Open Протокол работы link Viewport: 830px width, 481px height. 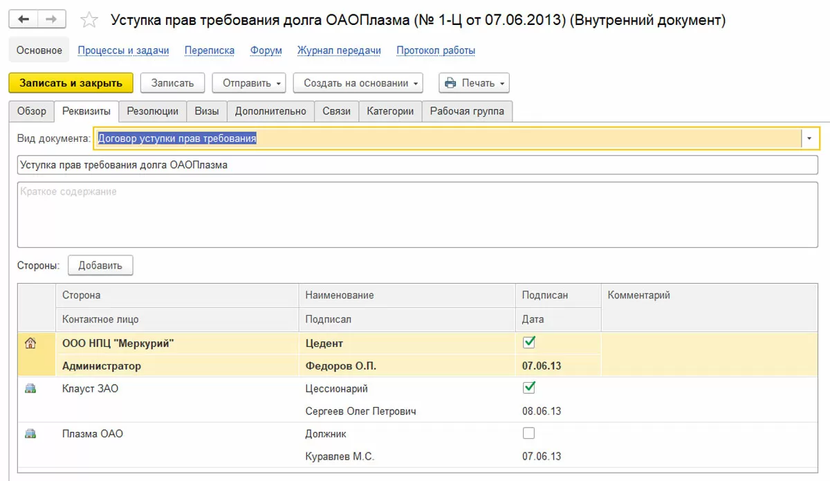pos(436,51)
